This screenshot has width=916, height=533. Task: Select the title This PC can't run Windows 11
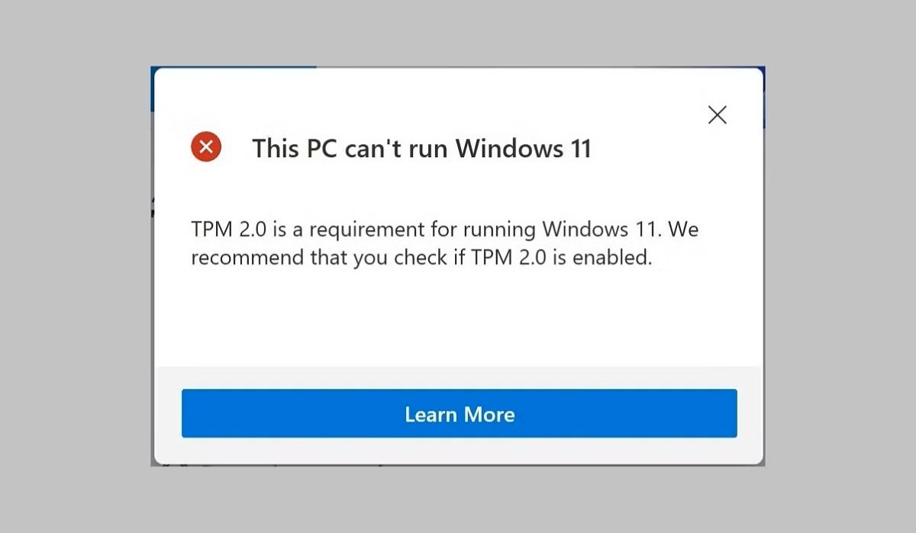tap(421, 149)
